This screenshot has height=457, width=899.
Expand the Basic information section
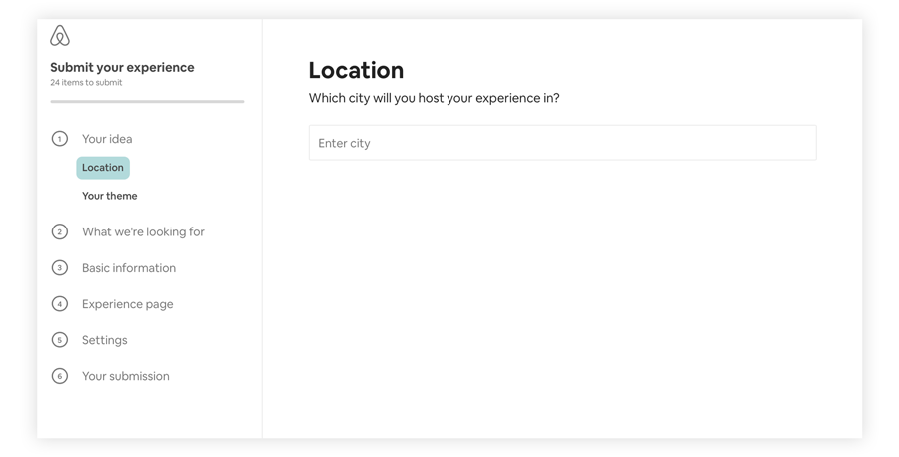tap(129, 268)
